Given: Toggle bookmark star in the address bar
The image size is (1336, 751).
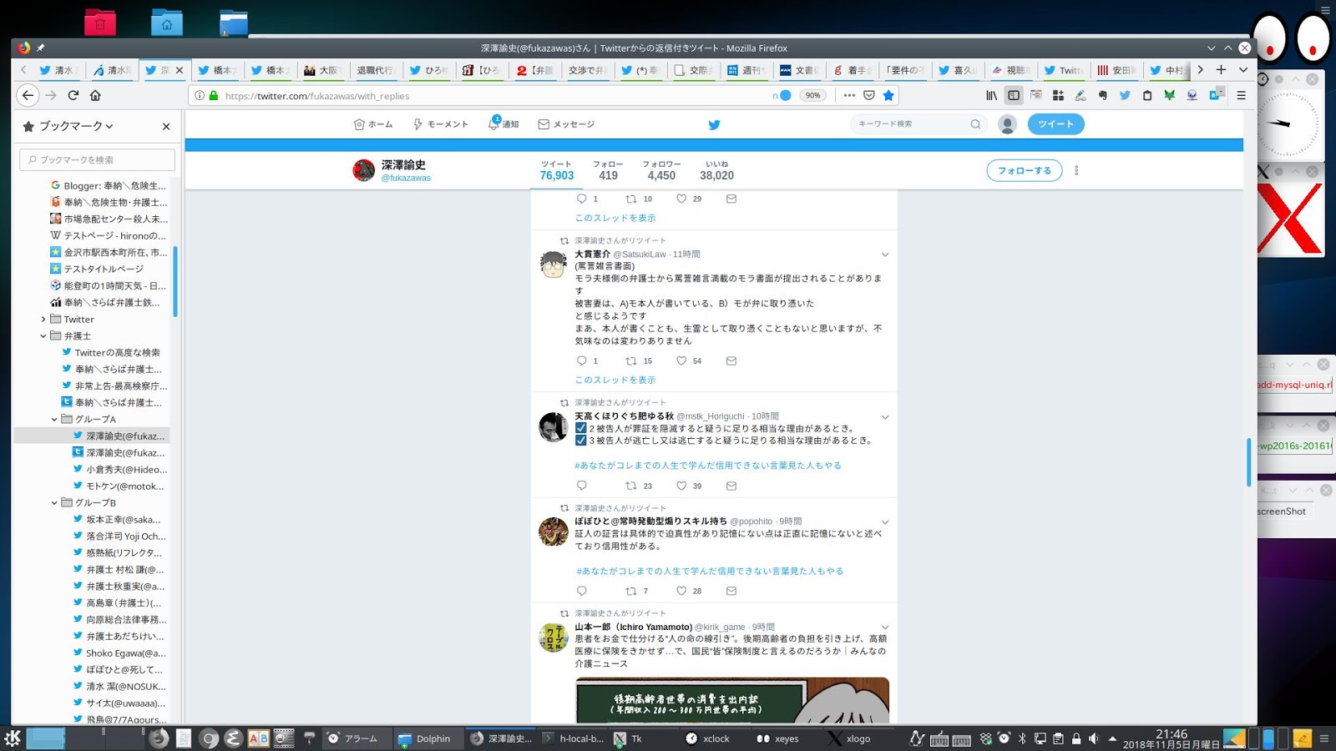Looking at the screenshot, I should pyautogui.click(x=888, y=95).
